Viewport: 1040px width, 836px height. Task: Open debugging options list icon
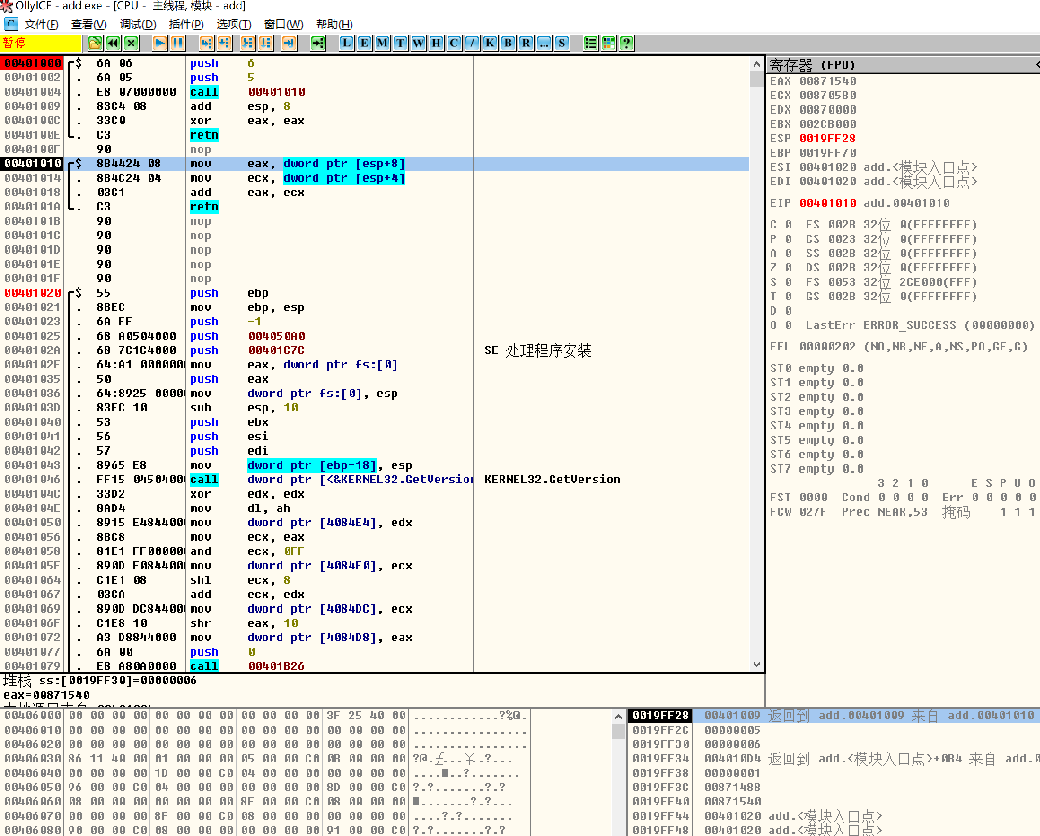590,44
